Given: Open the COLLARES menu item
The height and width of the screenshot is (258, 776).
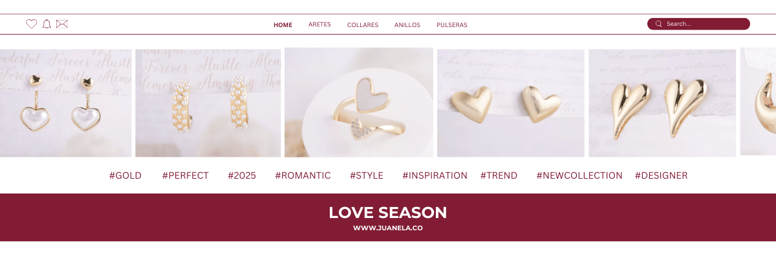Looking at the screenshot, I should pyautogui.click(x=363, y=25).
